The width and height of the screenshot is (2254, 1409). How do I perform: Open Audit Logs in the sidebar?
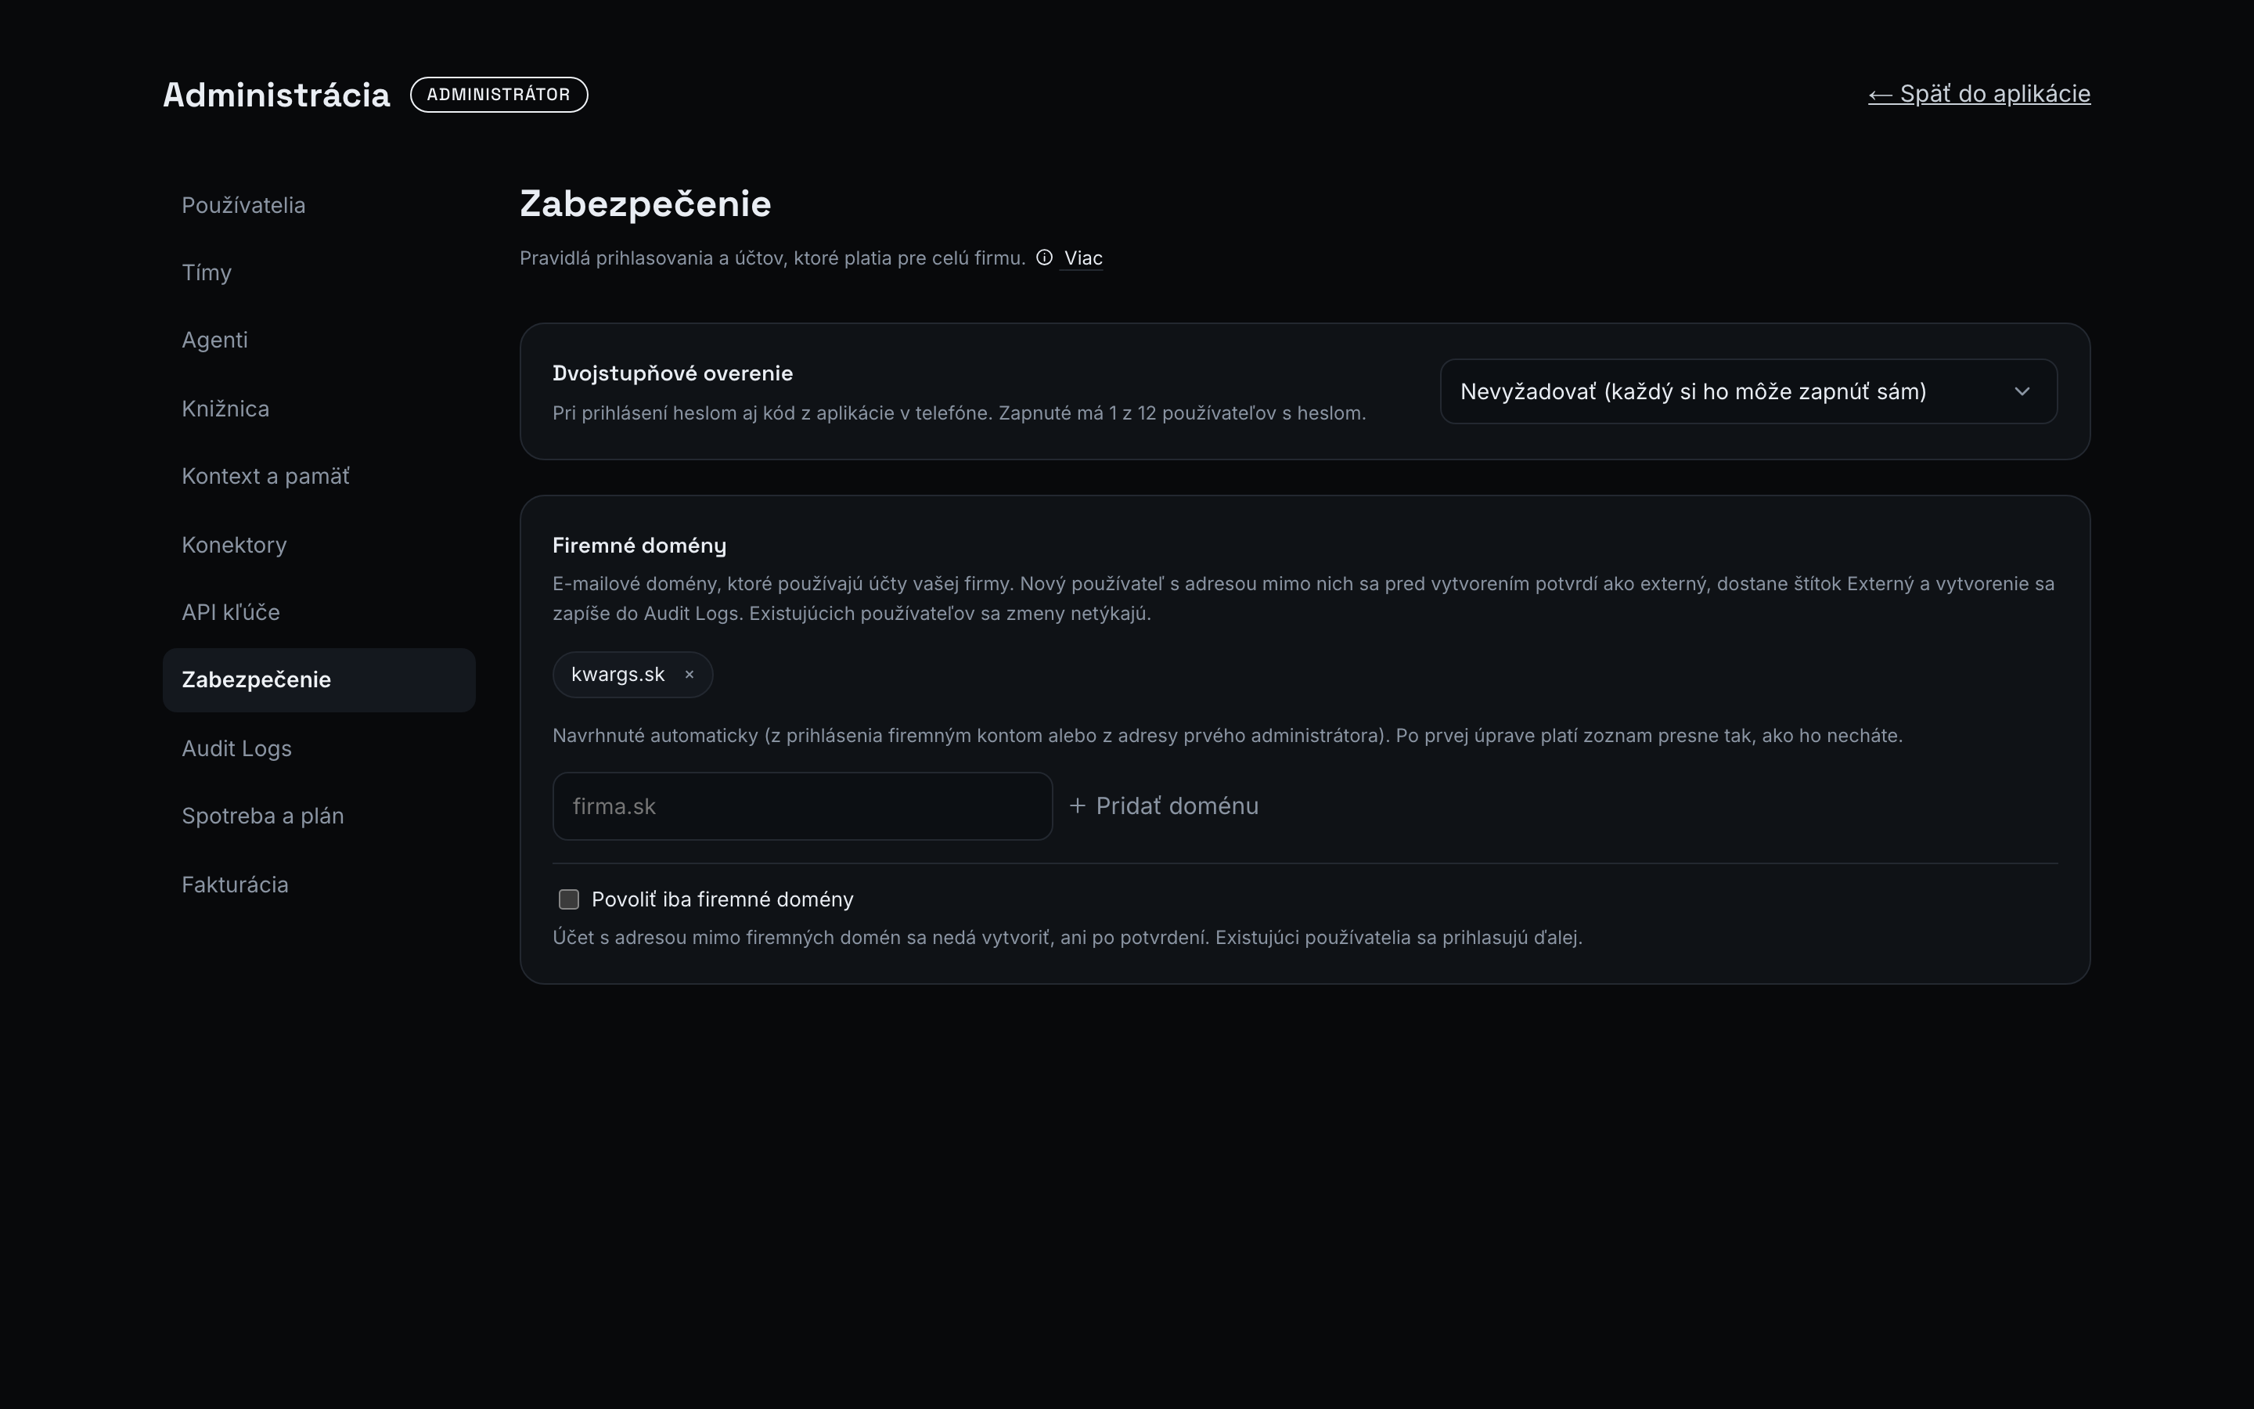[x=319, y=748]
